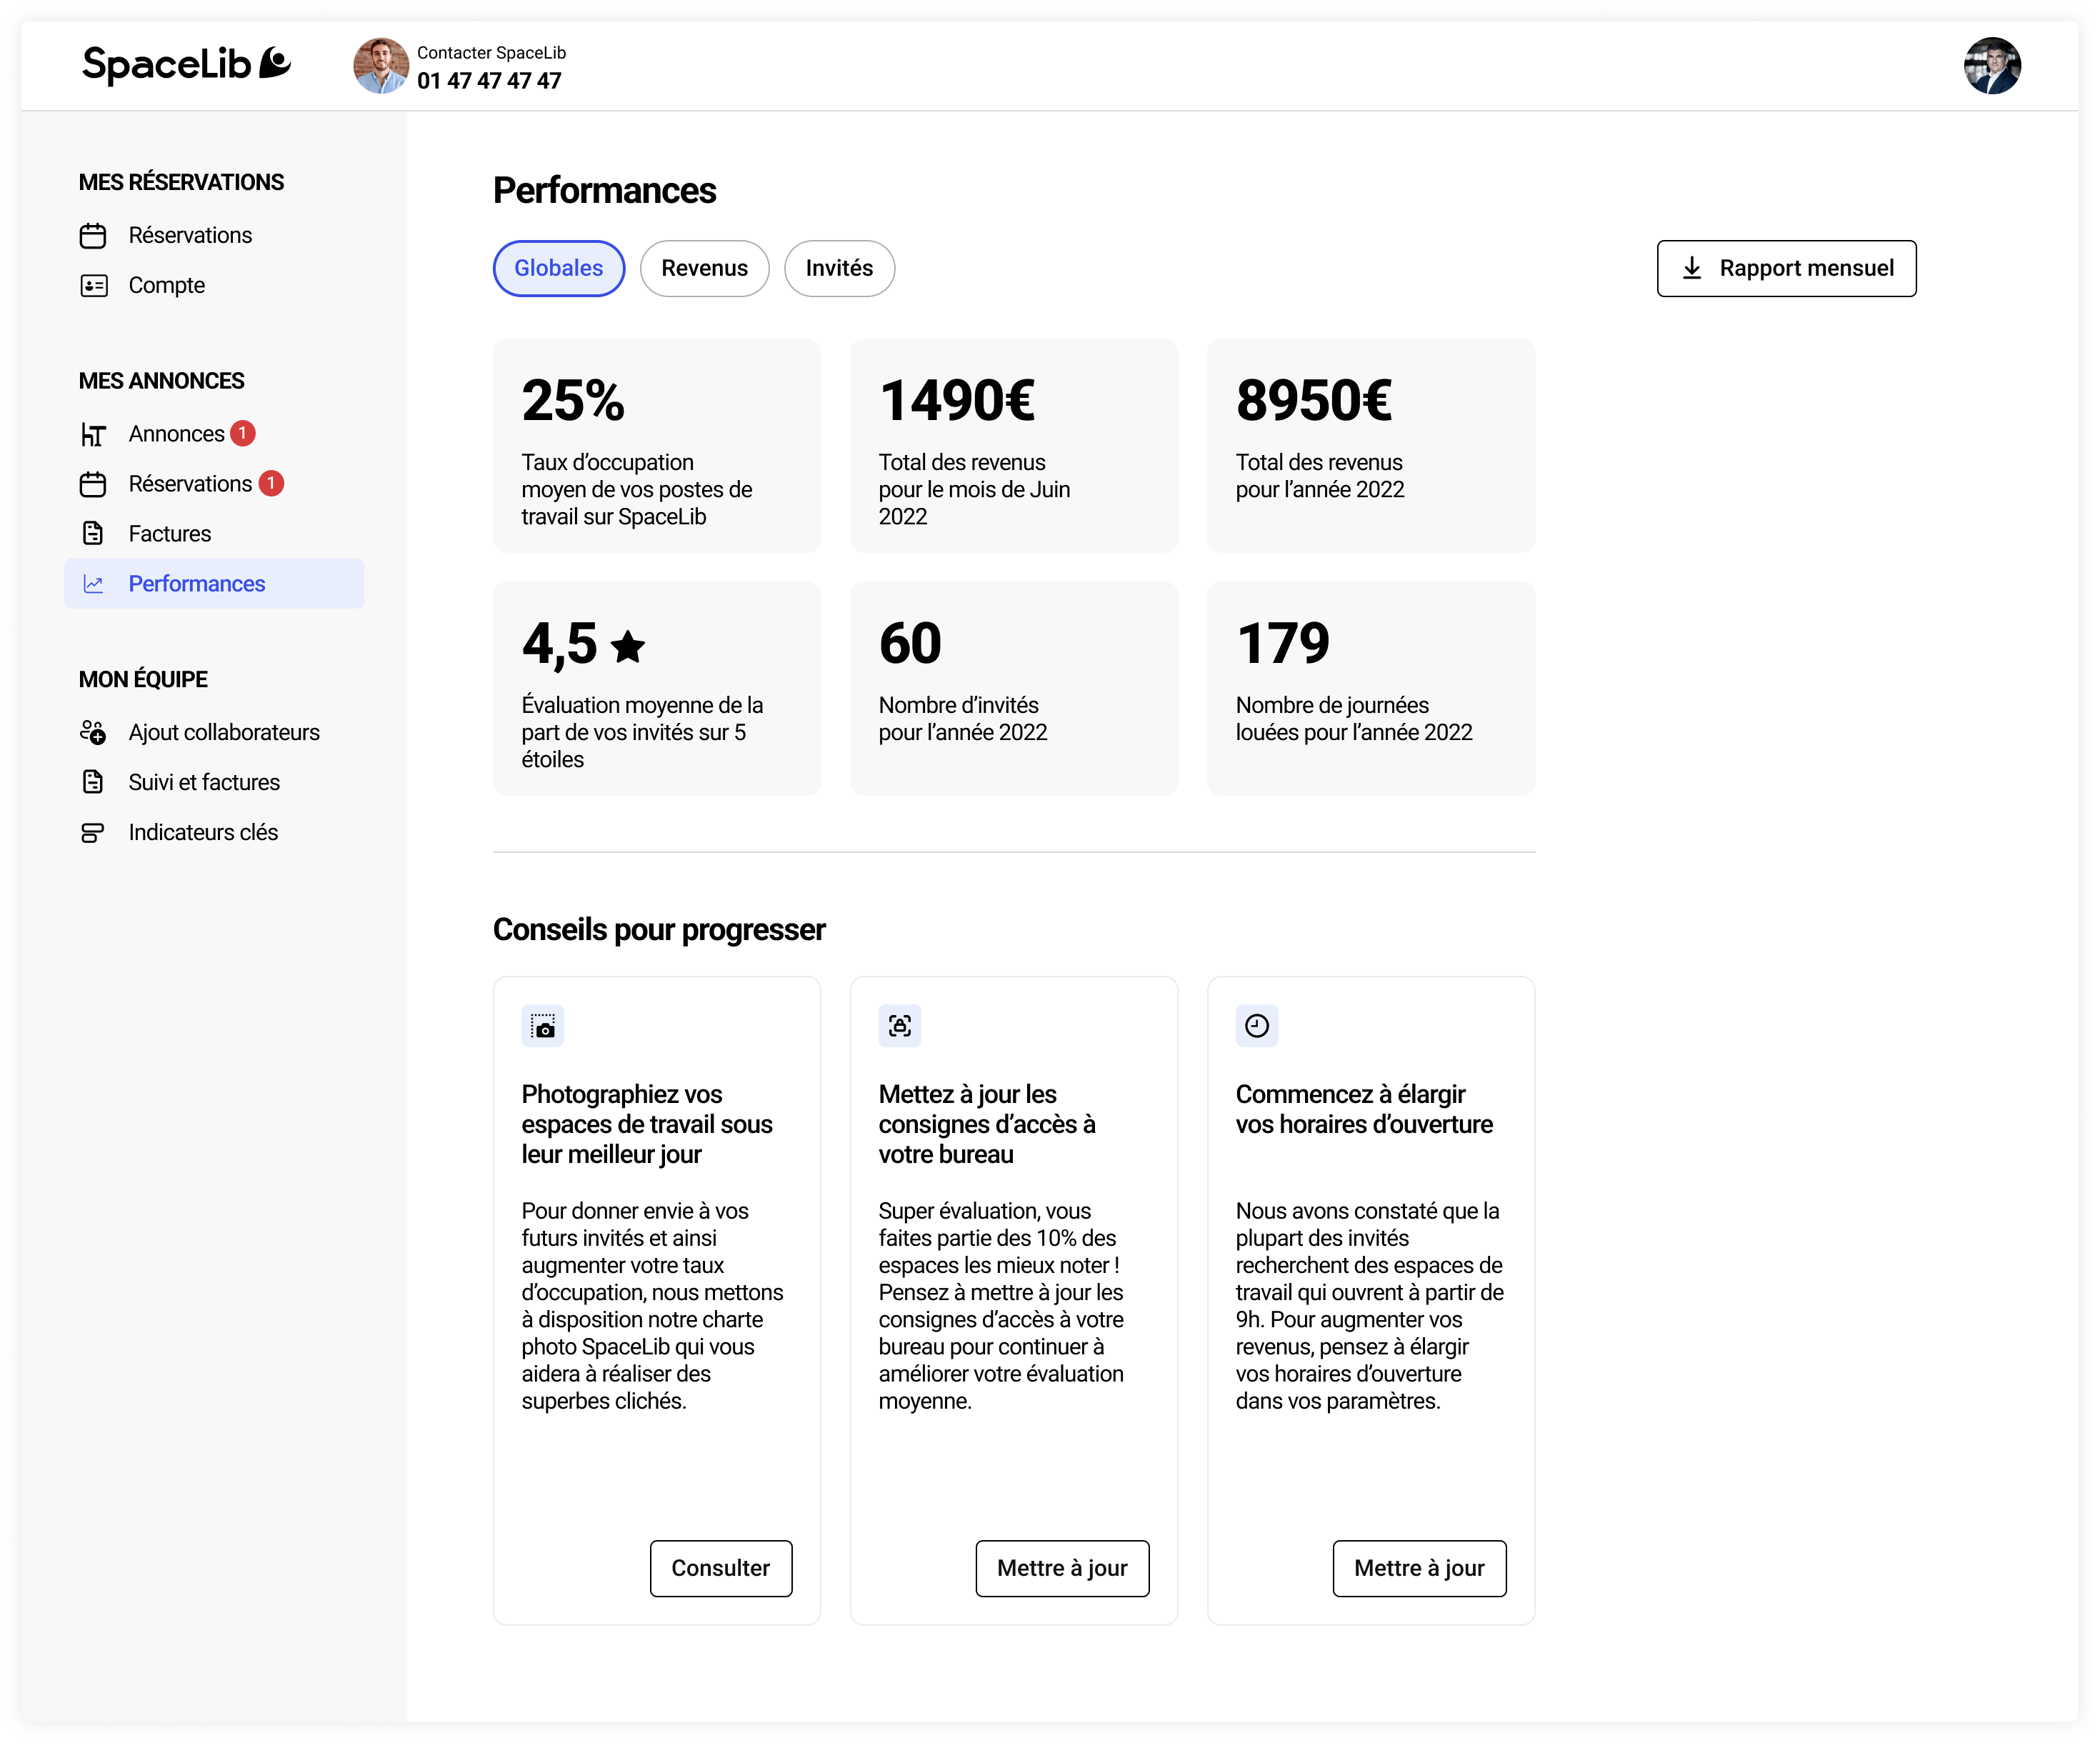Screen dimensions: 2100x1743
Task: Click the clock icon on opening hours card
Action: pyautogui.click(x=1256, y=1026)
